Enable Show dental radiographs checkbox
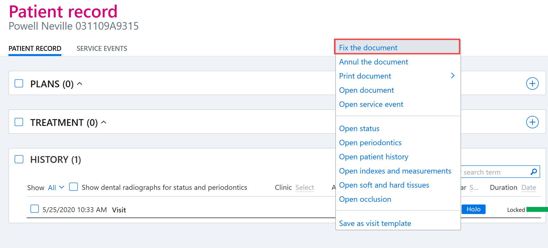The width and height of the screenshot is (548, 248). pyautogui.click(x=74, y=187)
